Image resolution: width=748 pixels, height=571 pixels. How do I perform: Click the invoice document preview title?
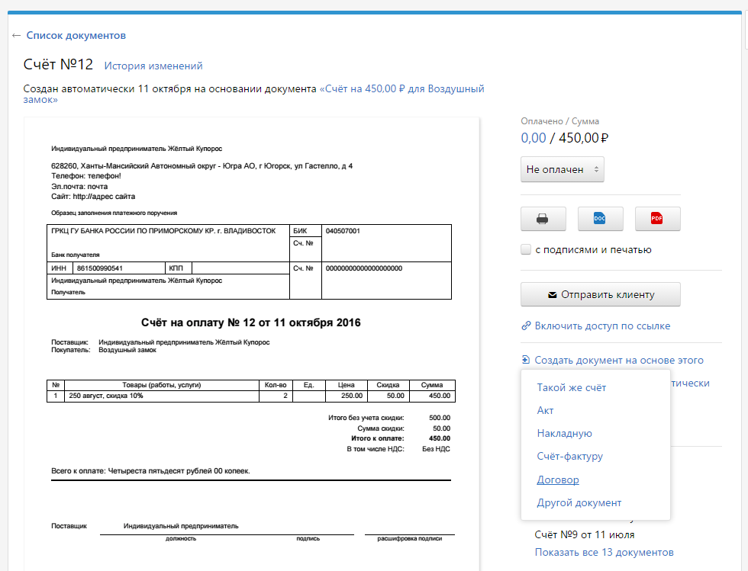[251, 322]
